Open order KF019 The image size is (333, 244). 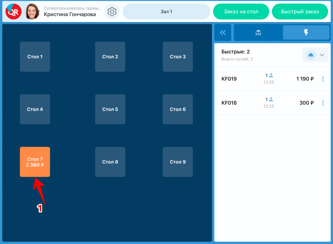pyautogui.click(x=272, y=79)
